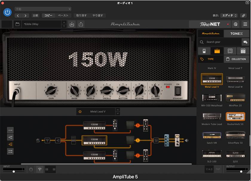Screen dimensions: 251x181
Task: Switch to the COLLECTION tab
Action: [x=236, y=59]
